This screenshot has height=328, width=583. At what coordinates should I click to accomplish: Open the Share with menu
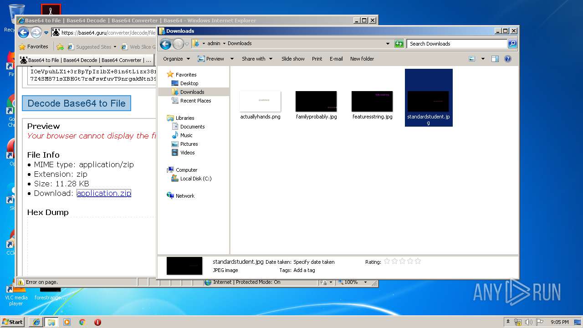tap(257, 59)
